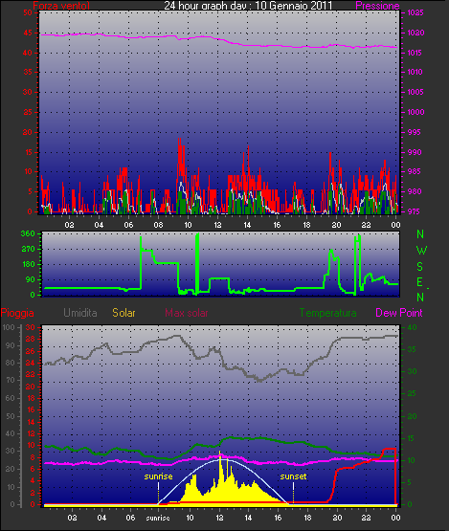The height and width of the screenshot is (531, 449).
Task: Click hour 14 on the bottom chart axis
Action: click(248, 518)
